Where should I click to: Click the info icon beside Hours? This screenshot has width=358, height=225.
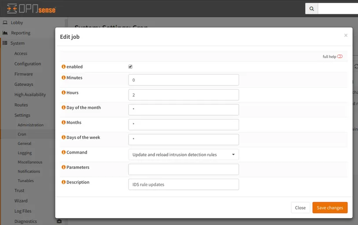click(63, 93)
